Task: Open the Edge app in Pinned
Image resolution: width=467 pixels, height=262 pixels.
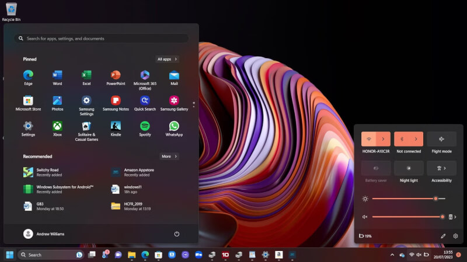Action: 28,78
